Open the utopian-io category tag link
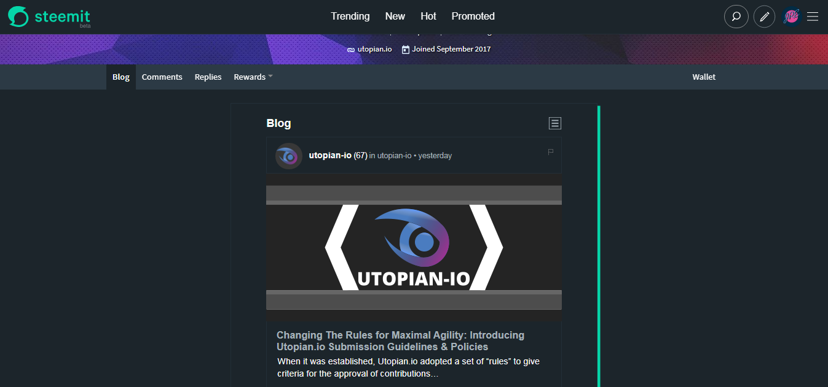The image size is (828, 387). [x=394, y=156]
